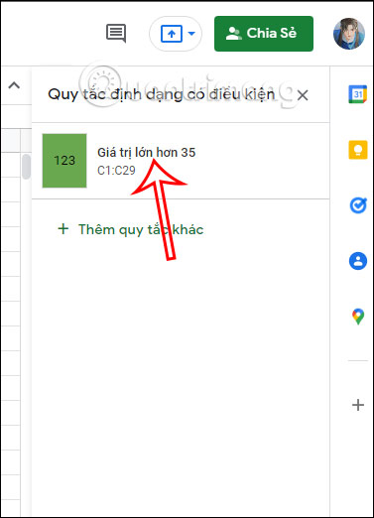Click the spreadsheet vertical scrollbar handle
This screenshot has width=374, height=518.
tap(26, 167)
